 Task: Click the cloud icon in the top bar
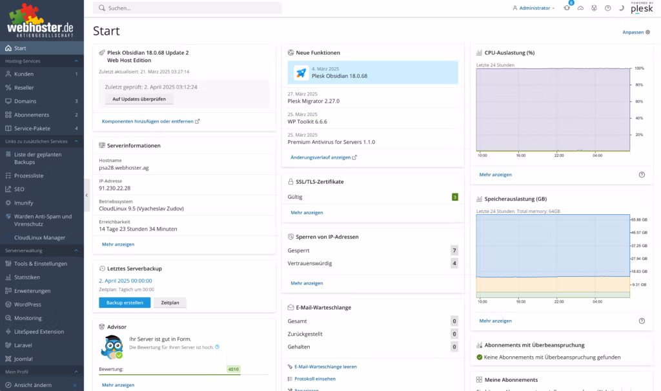pos(580,8)
